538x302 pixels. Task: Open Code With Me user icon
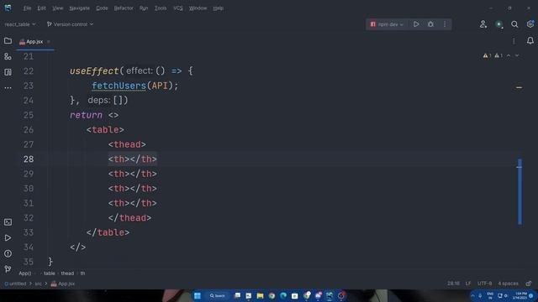(x=483, y=24)
